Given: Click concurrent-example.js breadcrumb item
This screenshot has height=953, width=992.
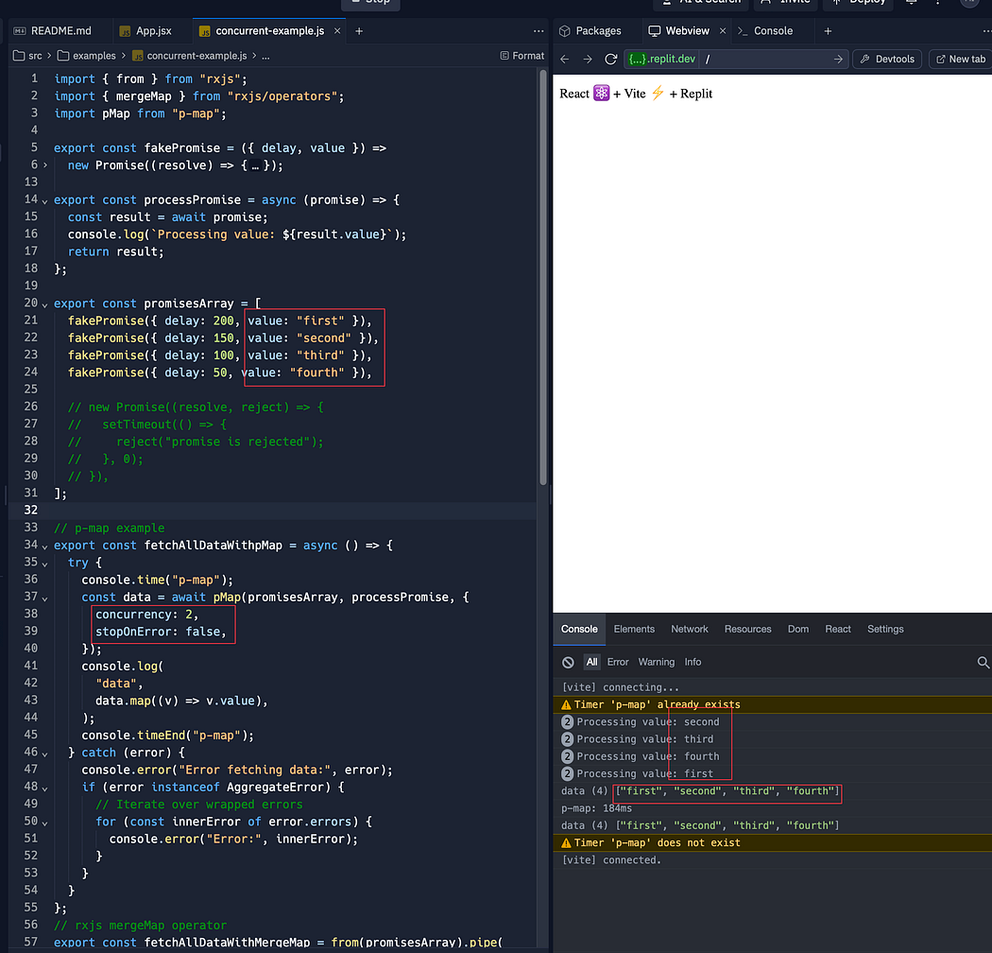Looking at the screenshot, I should (x=190, y=56).
